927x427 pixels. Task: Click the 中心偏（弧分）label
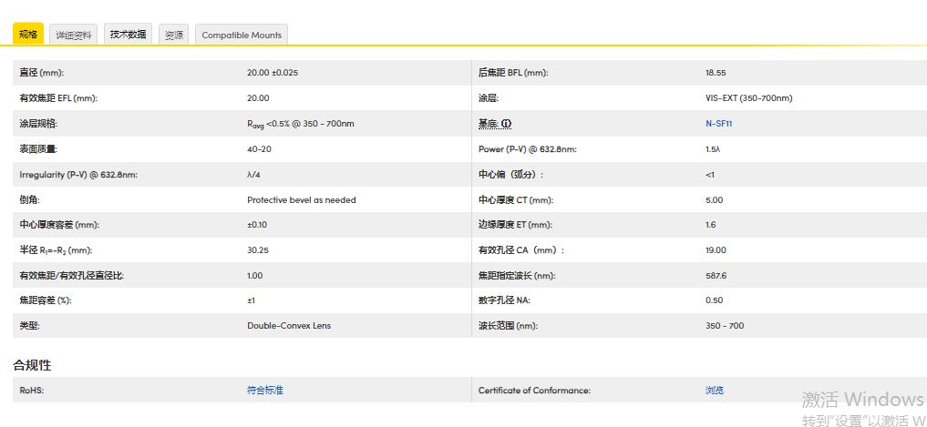(x=510, y=174)
